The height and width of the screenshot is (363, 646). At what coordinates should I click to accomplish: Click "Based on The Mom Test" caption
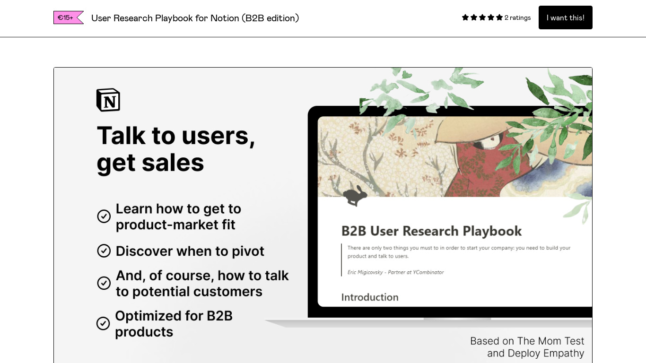(527, 347)
